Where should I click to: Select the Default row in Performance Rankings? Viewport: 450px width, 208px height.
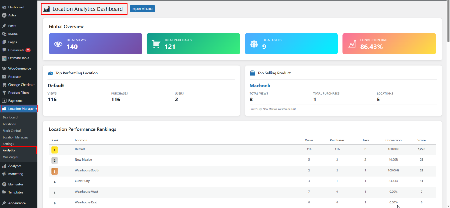80,149
